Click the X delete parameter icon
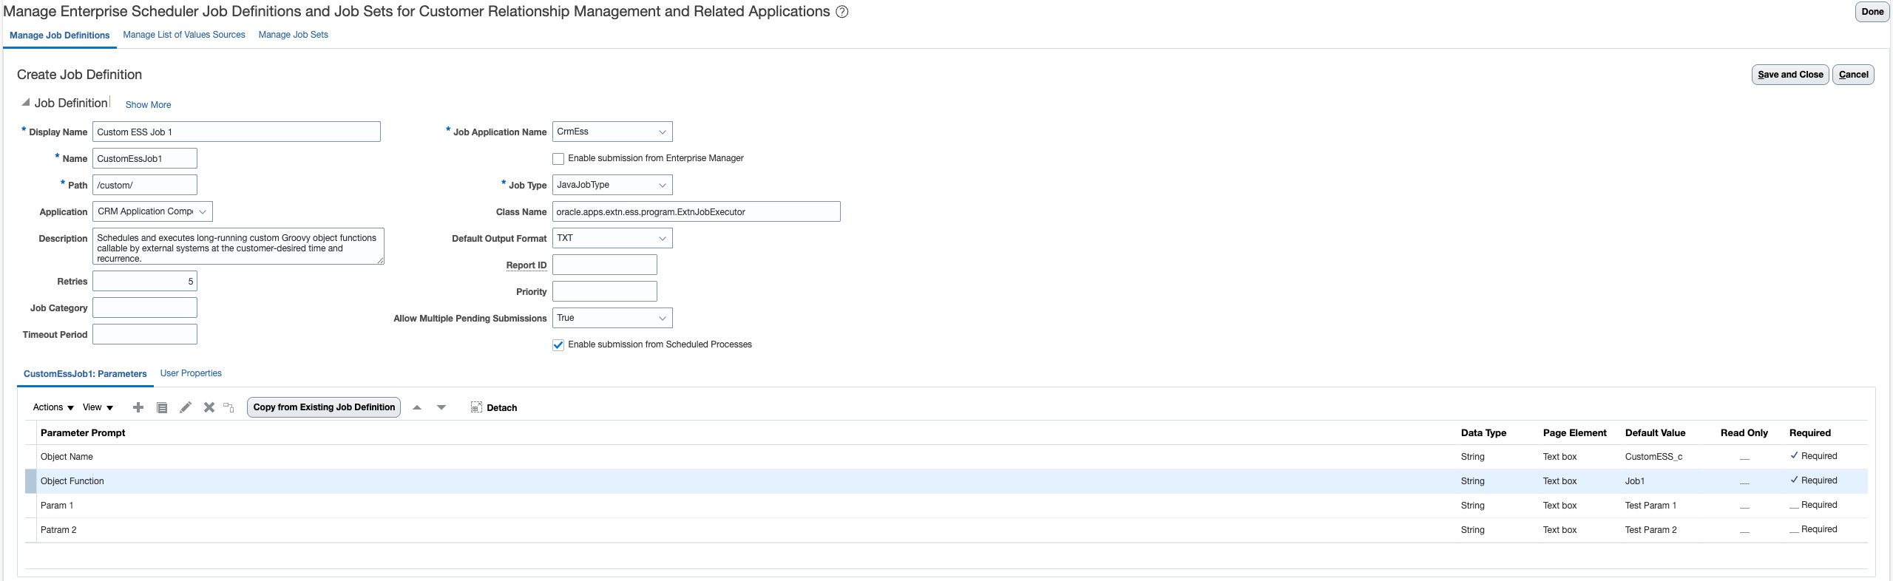This screenshot has width=1893, height=581. pos(209,407)
